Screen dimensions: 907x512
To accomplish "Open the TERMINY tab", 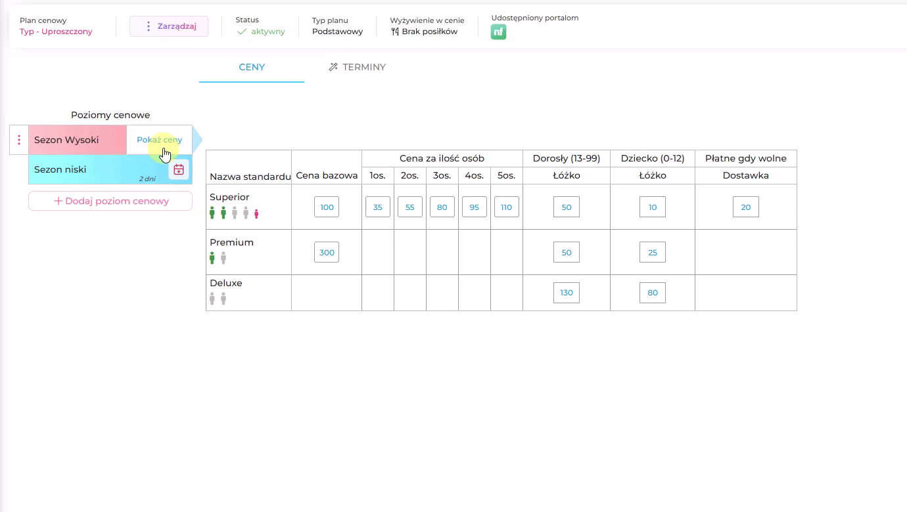I will pyautogui.click(x=357, y=67).
